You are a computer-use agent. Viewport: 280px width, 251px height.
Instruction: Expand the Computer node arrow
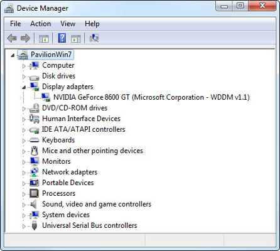(24, 66)
